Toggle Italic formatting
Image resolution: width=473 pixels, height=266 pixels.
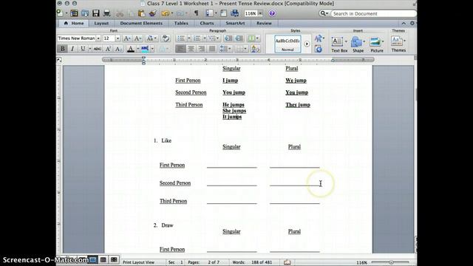tap(72, 49)
